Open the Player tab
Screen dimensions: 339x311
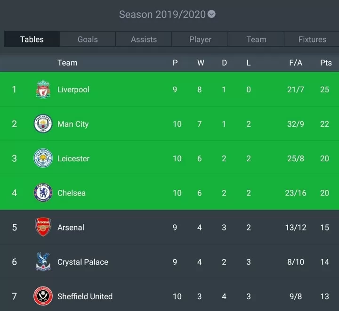[x=200, y=39]
